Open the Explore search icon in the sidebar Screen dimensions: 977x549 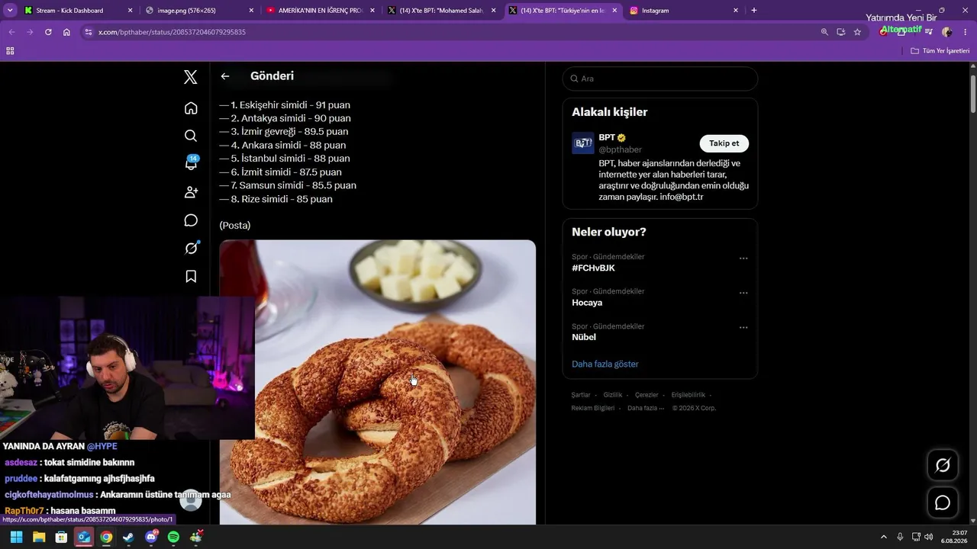point(191,136)
